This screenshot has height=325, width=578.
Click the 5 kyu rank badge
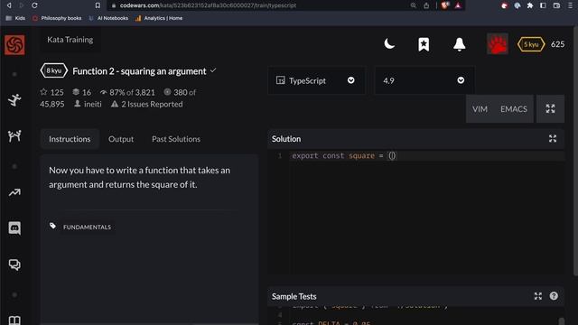click(531, 44)
